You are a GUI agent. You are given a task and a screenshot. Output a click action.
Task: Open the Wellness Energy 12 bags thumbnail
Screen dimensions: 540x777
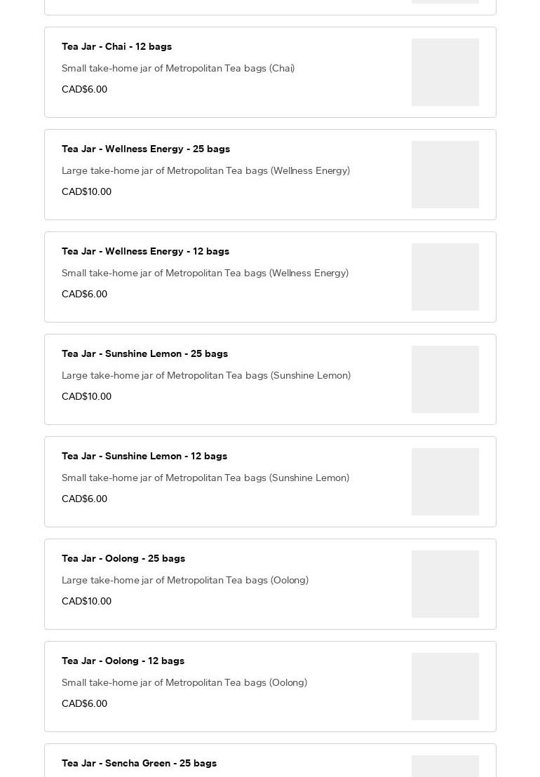(445, 277)
